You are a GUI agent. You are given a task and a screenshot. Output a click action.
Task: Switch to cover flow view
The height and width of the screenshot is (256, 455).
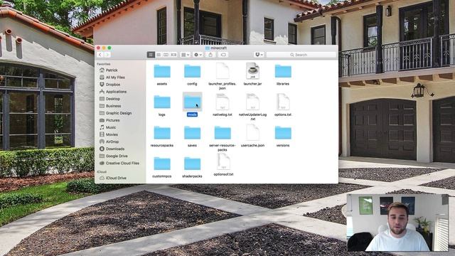[x=173, y=55]
